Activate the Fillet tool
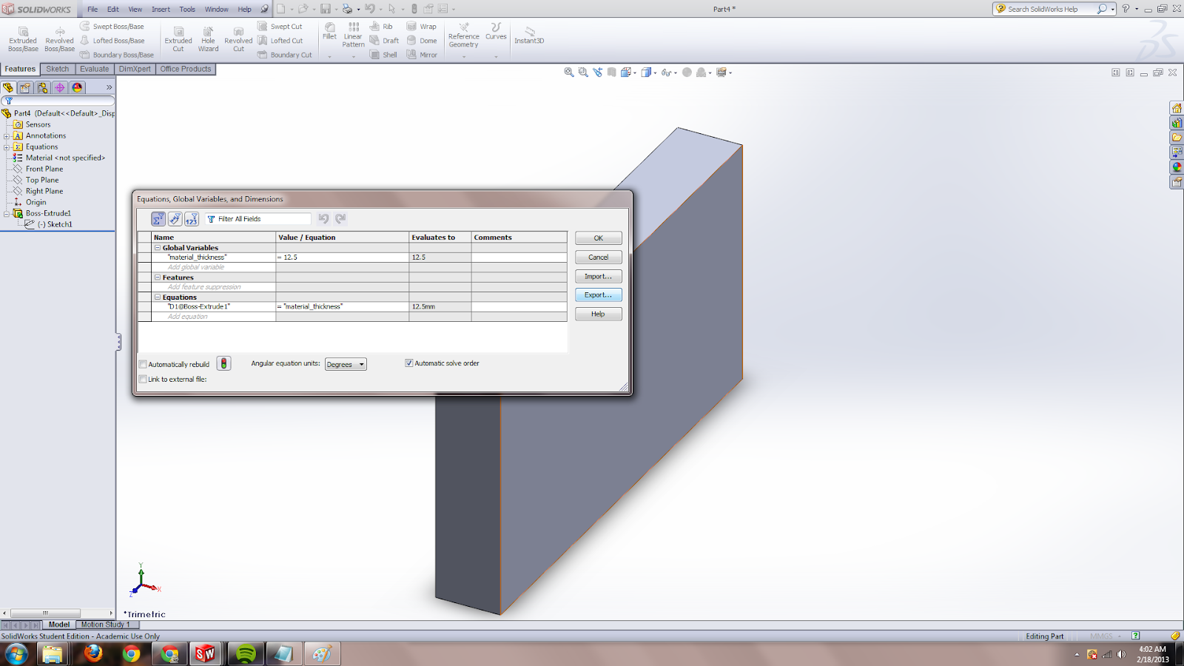Screen dimensions: 1184x666 [329, 30]
